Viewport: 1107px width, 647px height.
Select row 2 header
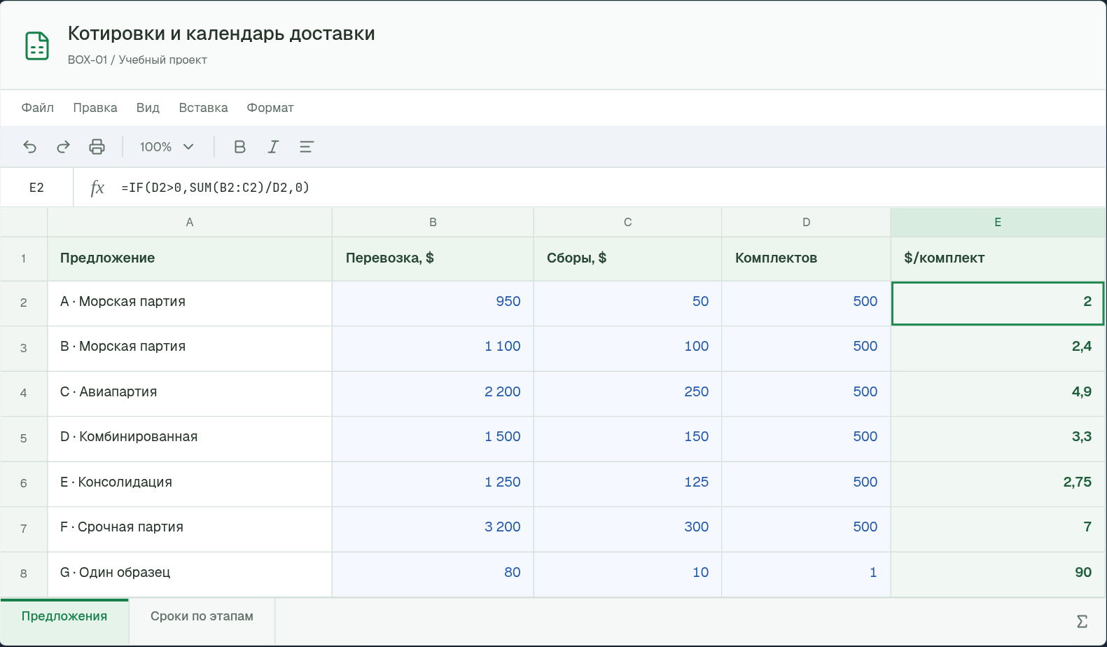[x=24, y=302]
